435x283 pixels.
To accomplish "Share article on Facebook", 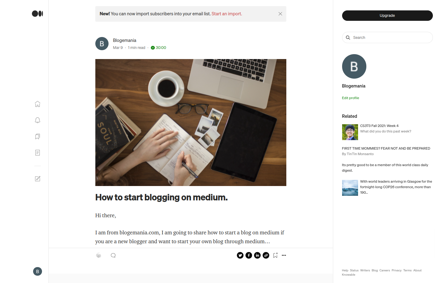I will pos(249,255).
